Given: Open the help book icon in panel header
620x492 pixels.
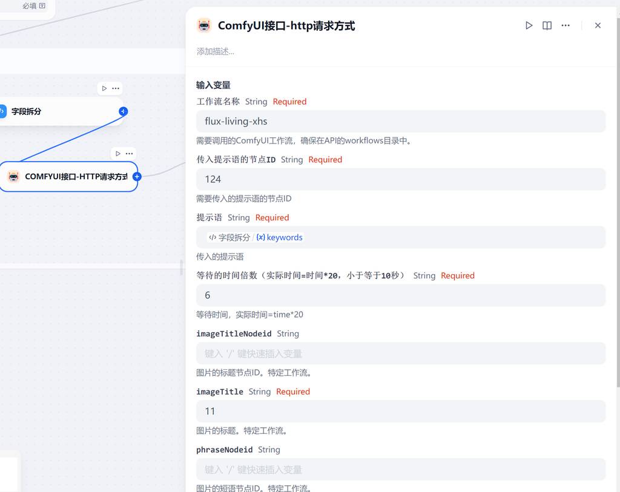Looking at the screenshot, I should 547,25.
